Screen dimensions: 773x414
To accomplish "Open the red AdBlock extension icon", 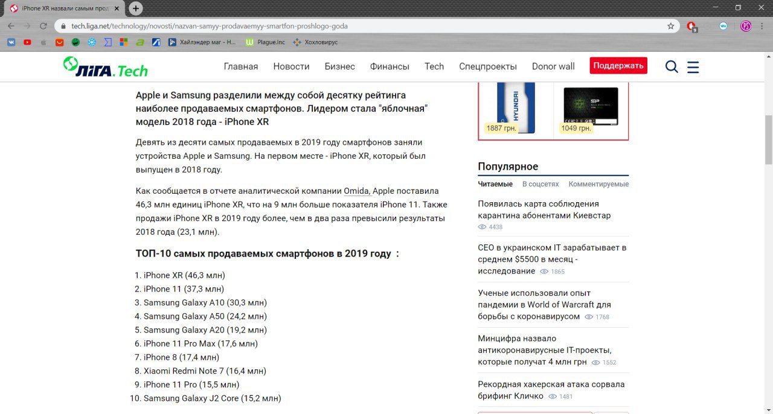I will click(692, 26).
